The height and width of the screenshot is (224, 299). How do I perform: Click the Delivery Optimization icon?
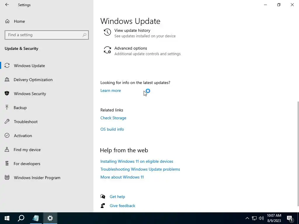pos(7,79)
